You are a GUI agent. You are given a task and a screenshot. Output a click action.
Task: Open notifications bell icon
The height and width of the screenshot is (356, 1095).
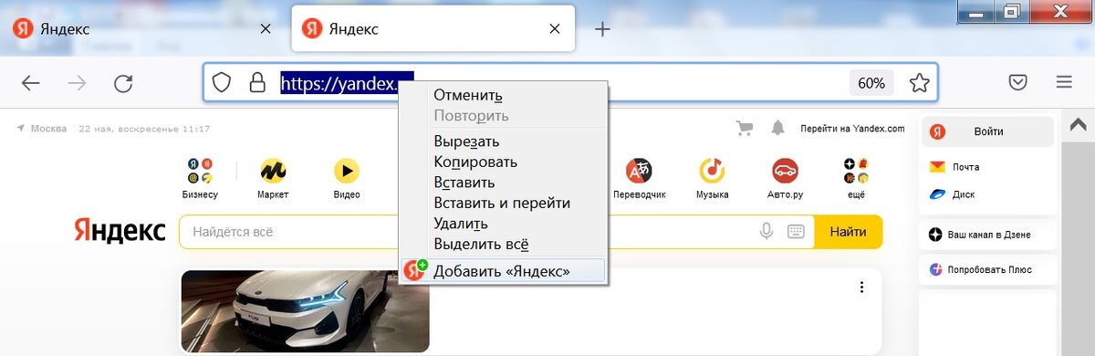pyautogui.click(x=778, y=128)
